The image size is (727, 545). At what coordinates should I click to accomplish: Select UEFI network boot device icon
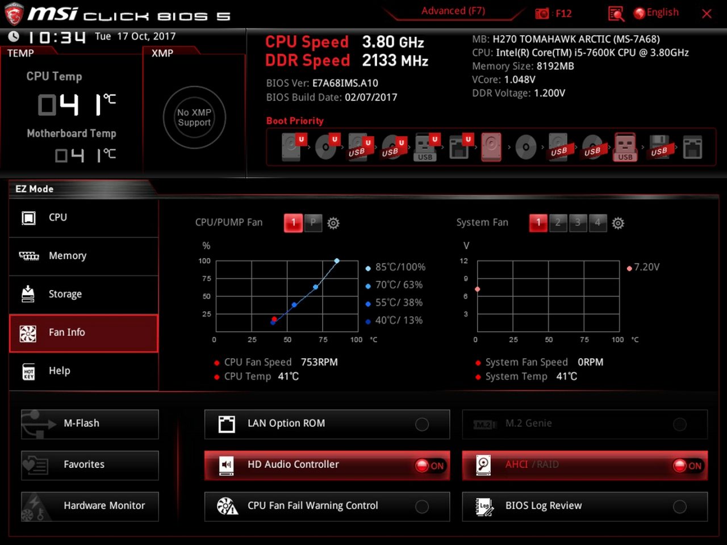coord(460,147)
